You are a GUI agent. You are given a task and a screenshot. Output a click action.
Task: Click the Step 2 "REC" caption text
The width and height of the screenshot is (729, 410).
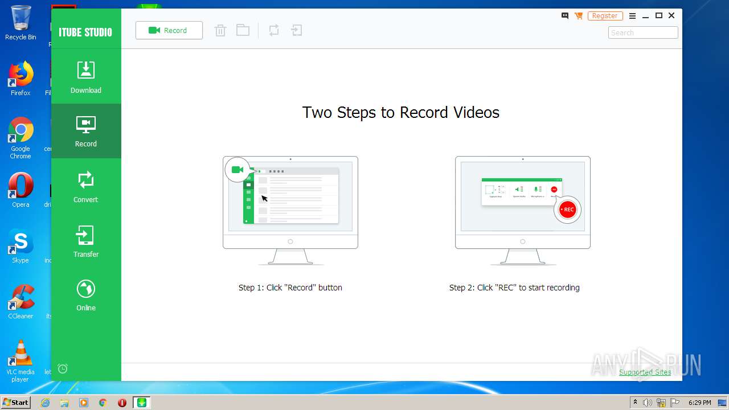514,288
